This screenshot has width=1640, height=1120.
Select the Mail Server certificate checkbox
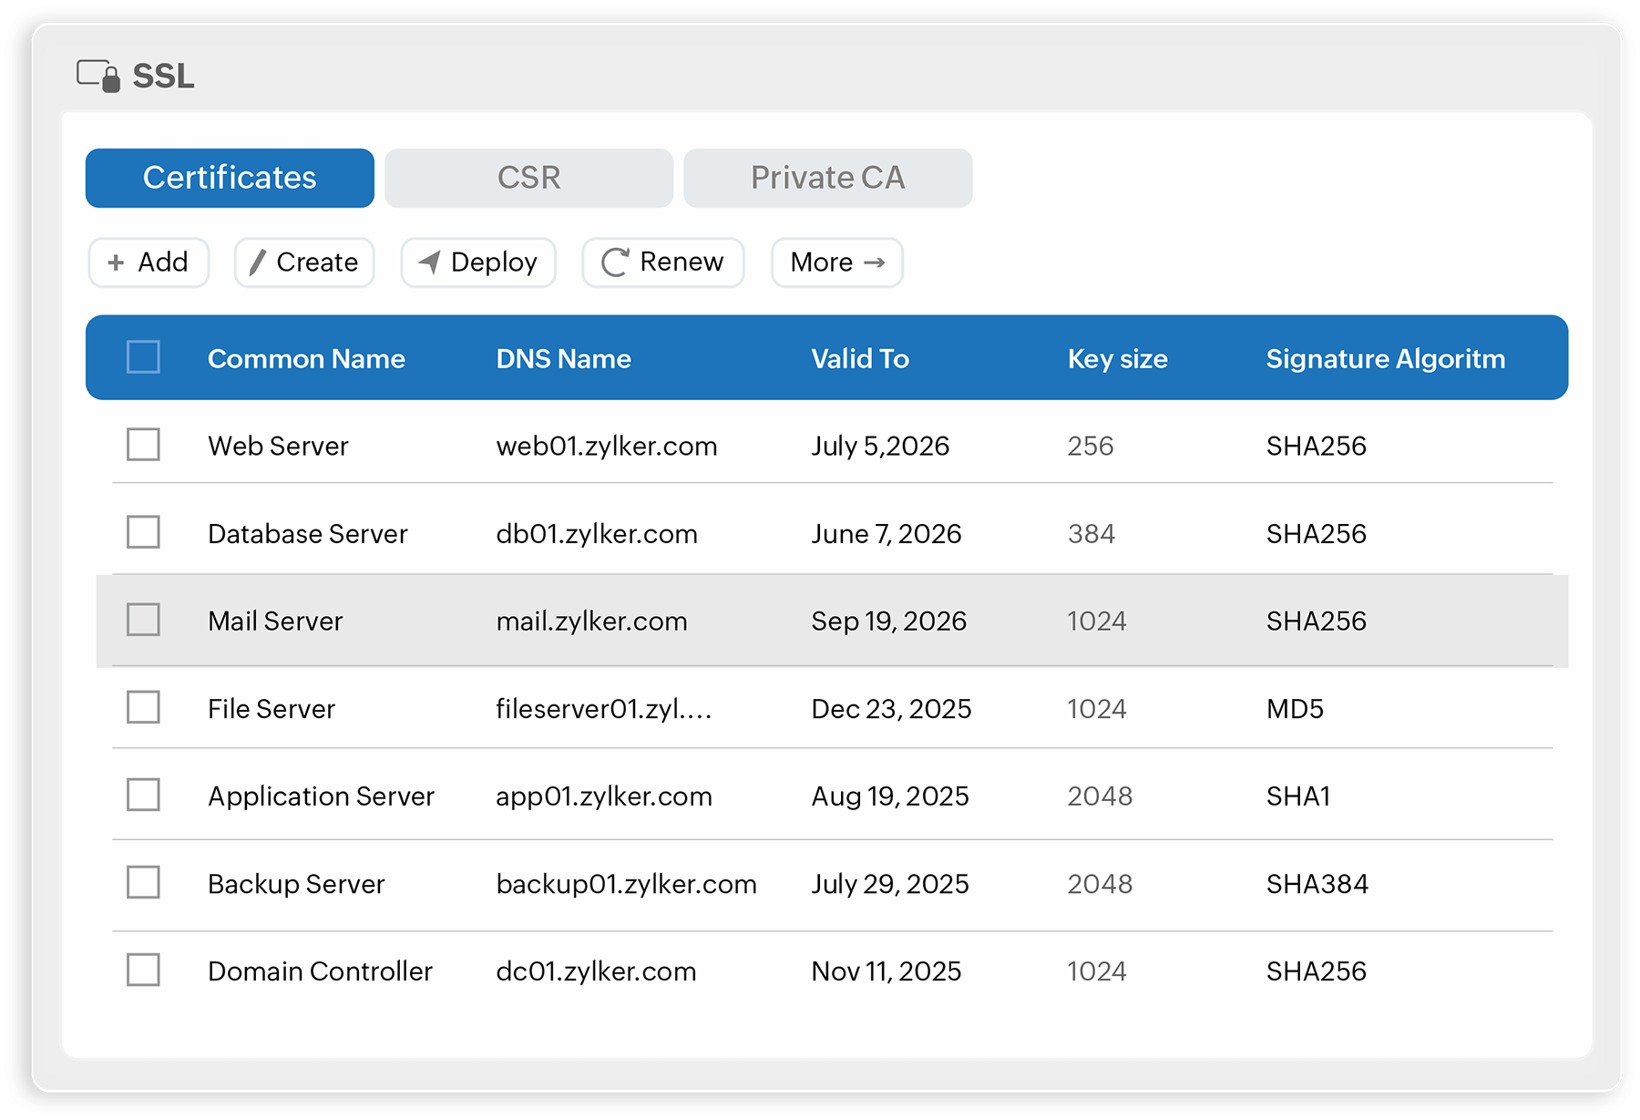point(143,620)
